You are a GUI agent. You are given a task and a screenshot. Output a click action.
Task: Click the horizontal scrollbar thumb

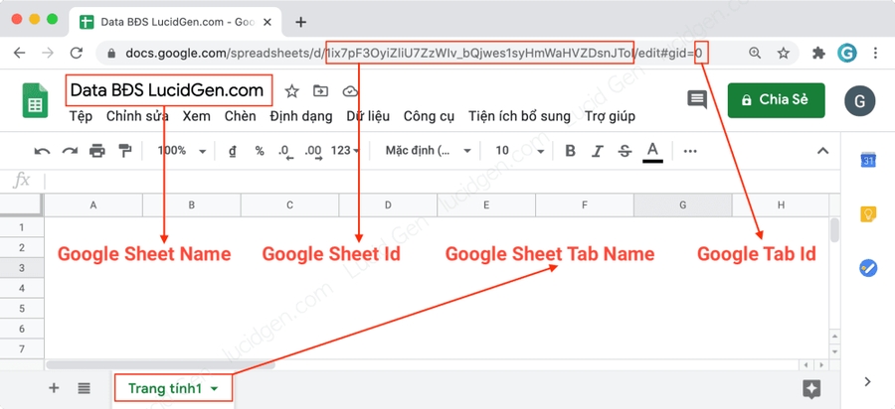click(x=160, y=364)
